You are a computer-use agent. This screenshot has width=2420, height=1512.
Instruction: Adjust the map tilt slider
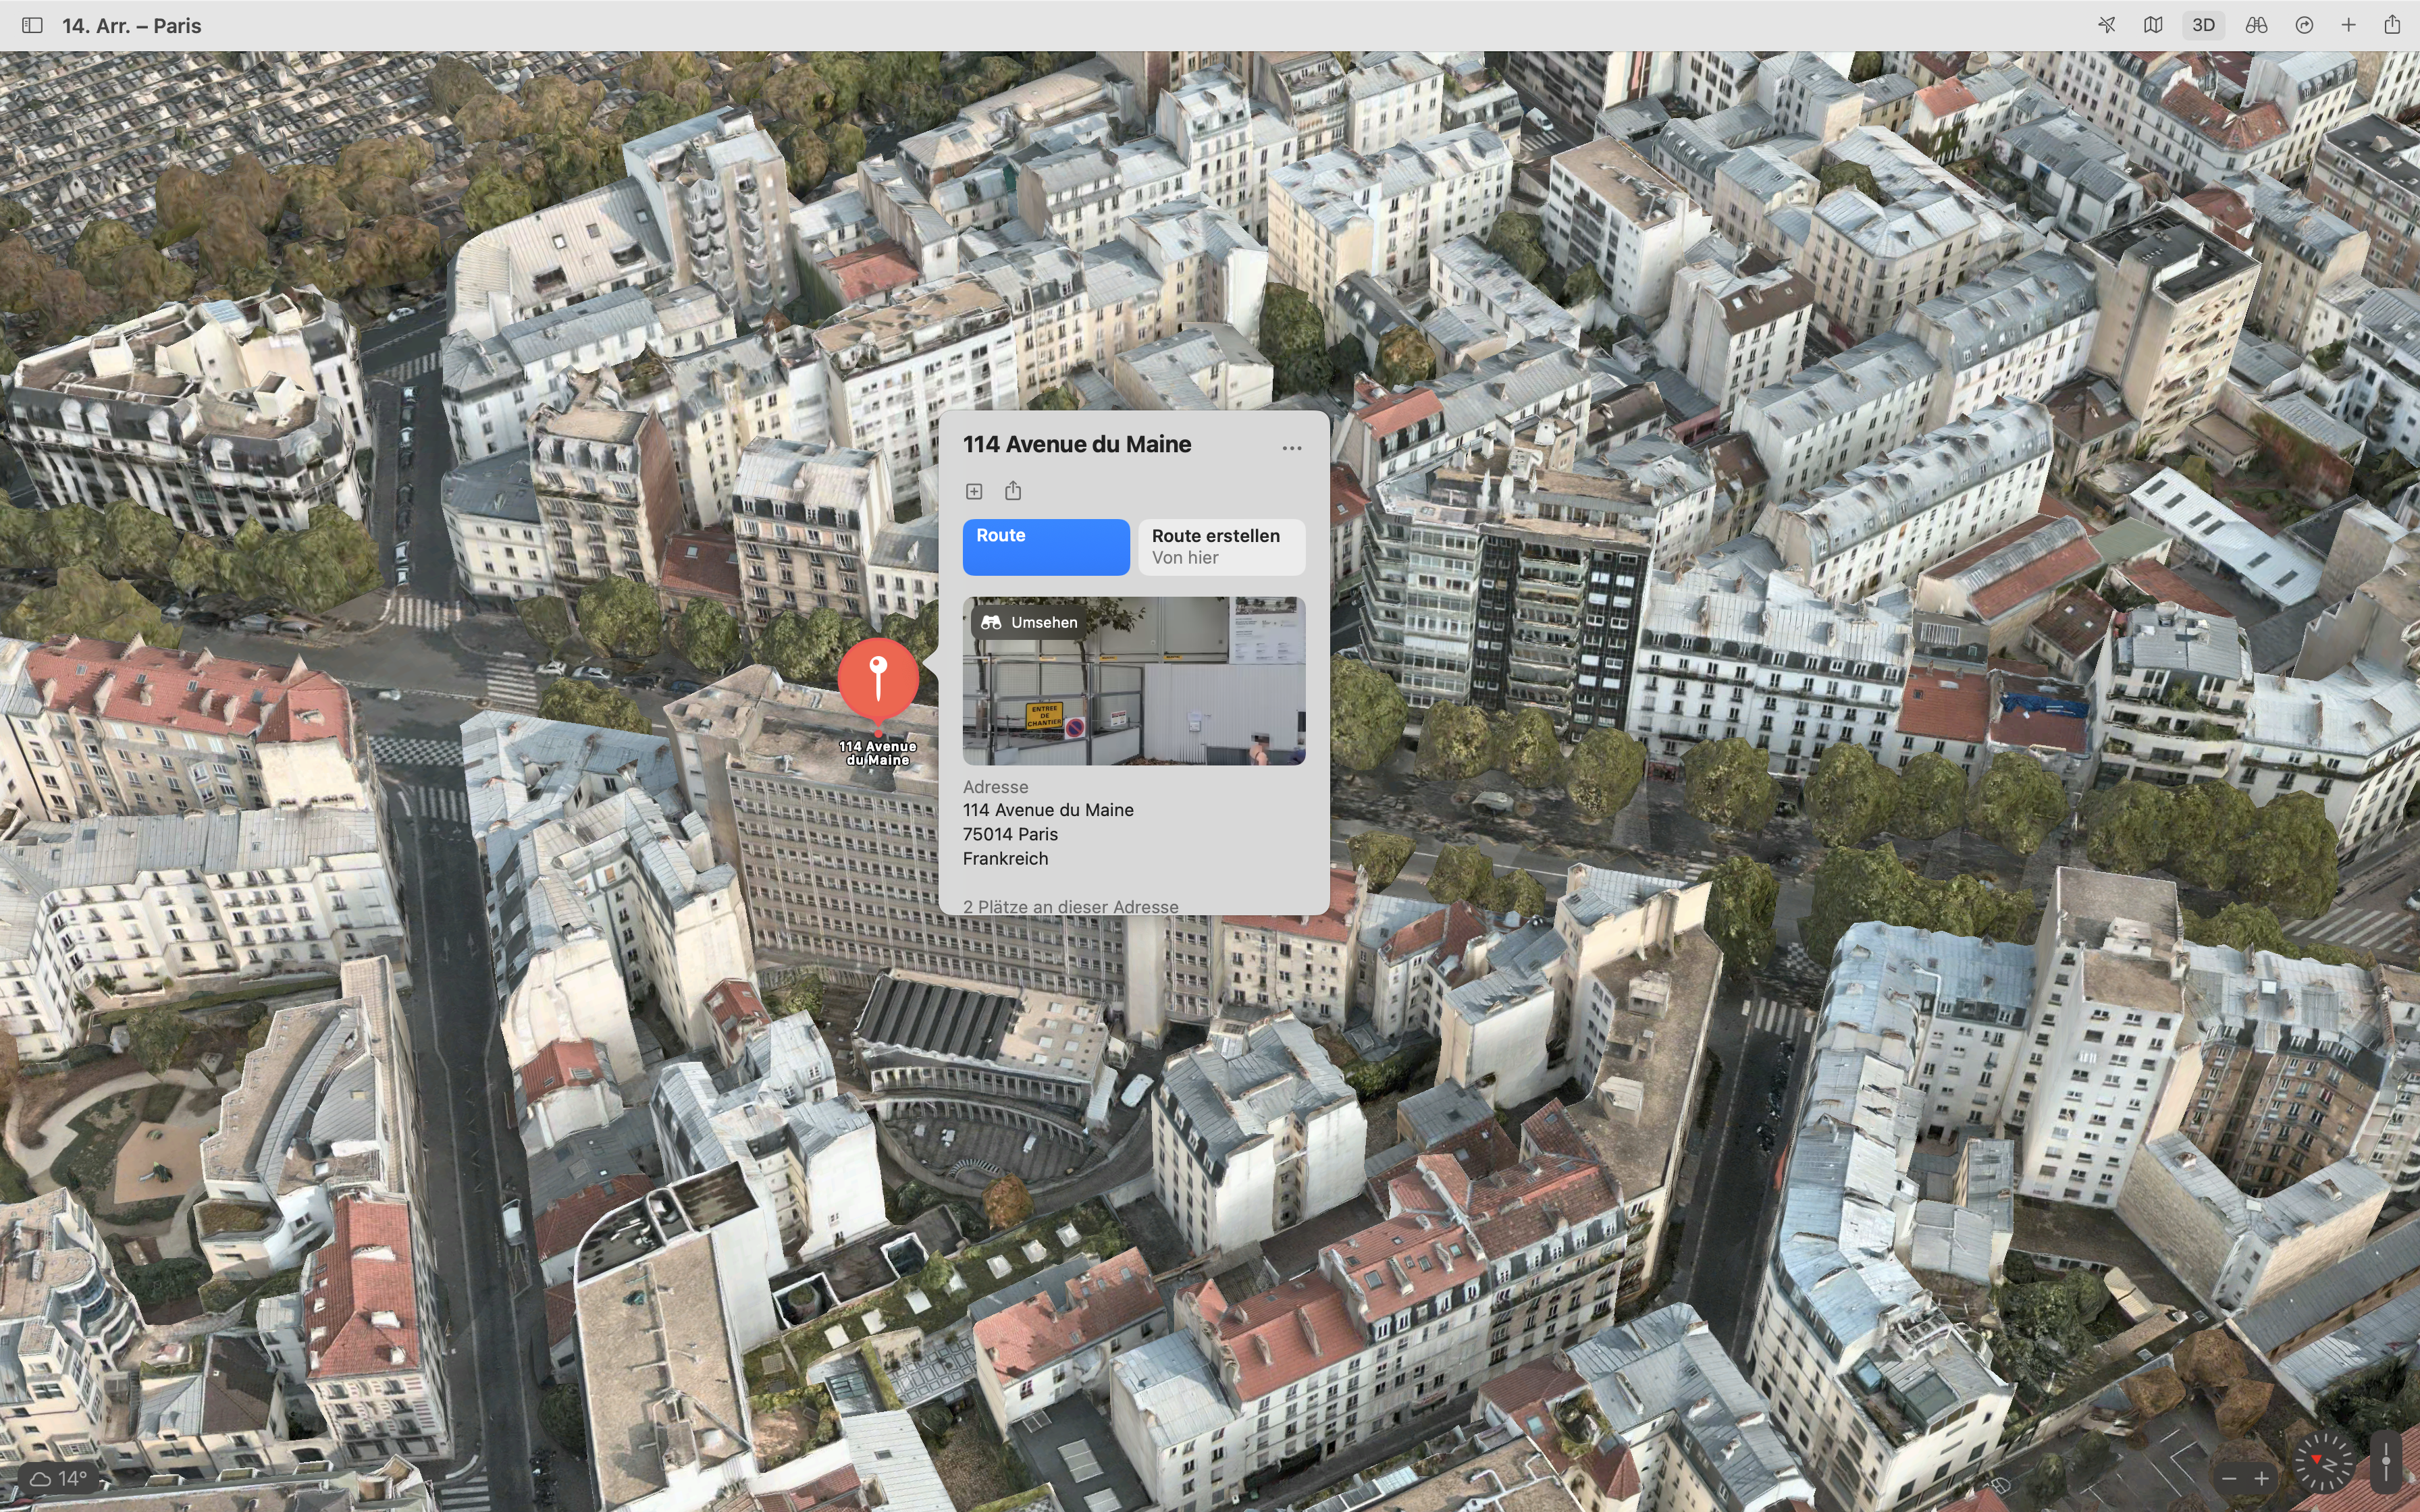pyautogui.click(x=2386, y=1462)
